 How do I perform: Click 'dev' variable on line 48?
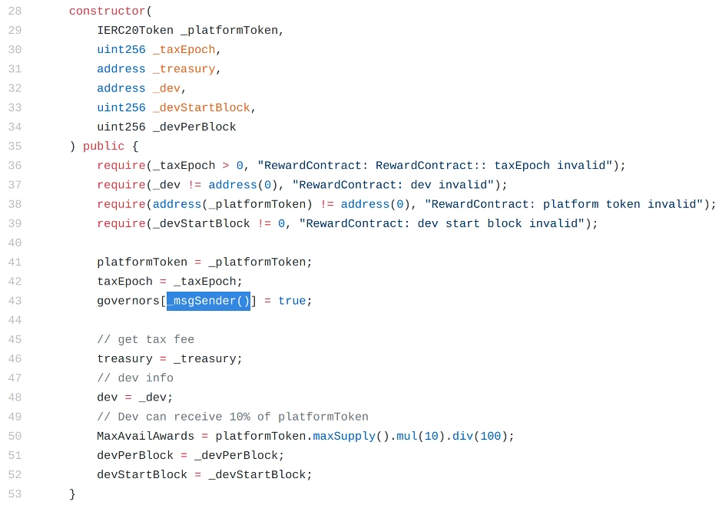pyautogui.click(x=108, y=397)
